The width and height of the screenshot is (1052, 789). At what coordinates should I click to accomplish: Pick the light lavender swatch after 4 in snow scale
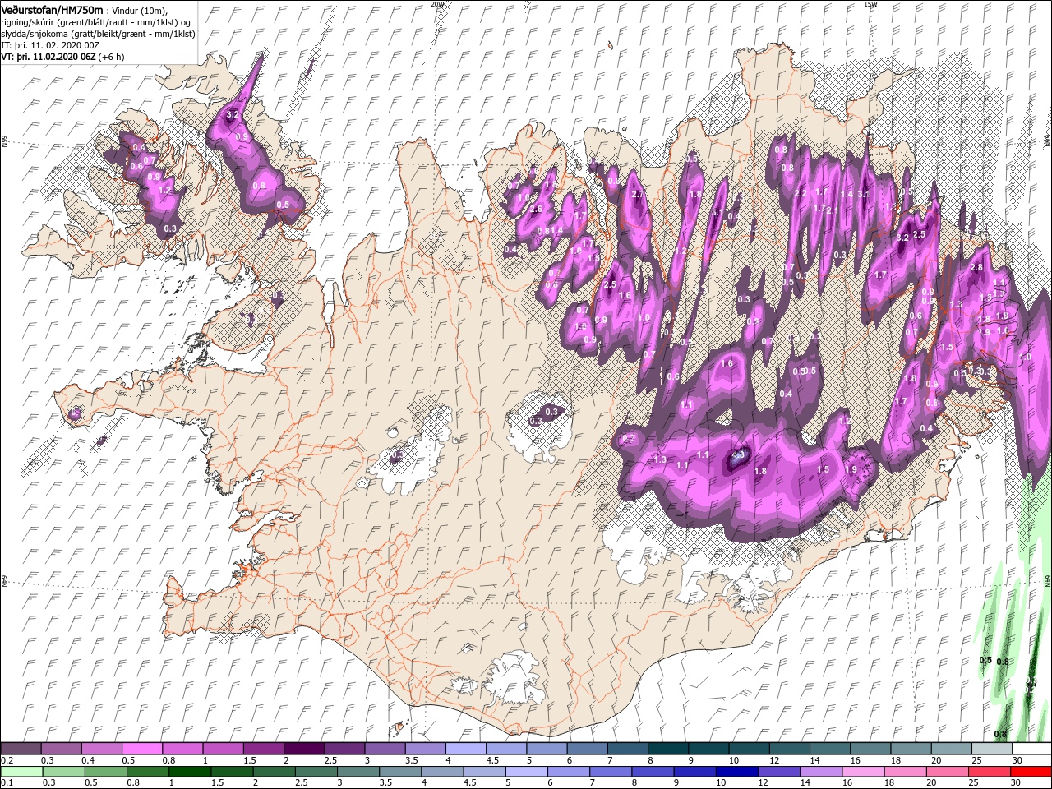pyautogui.click(x=466, y=748)
